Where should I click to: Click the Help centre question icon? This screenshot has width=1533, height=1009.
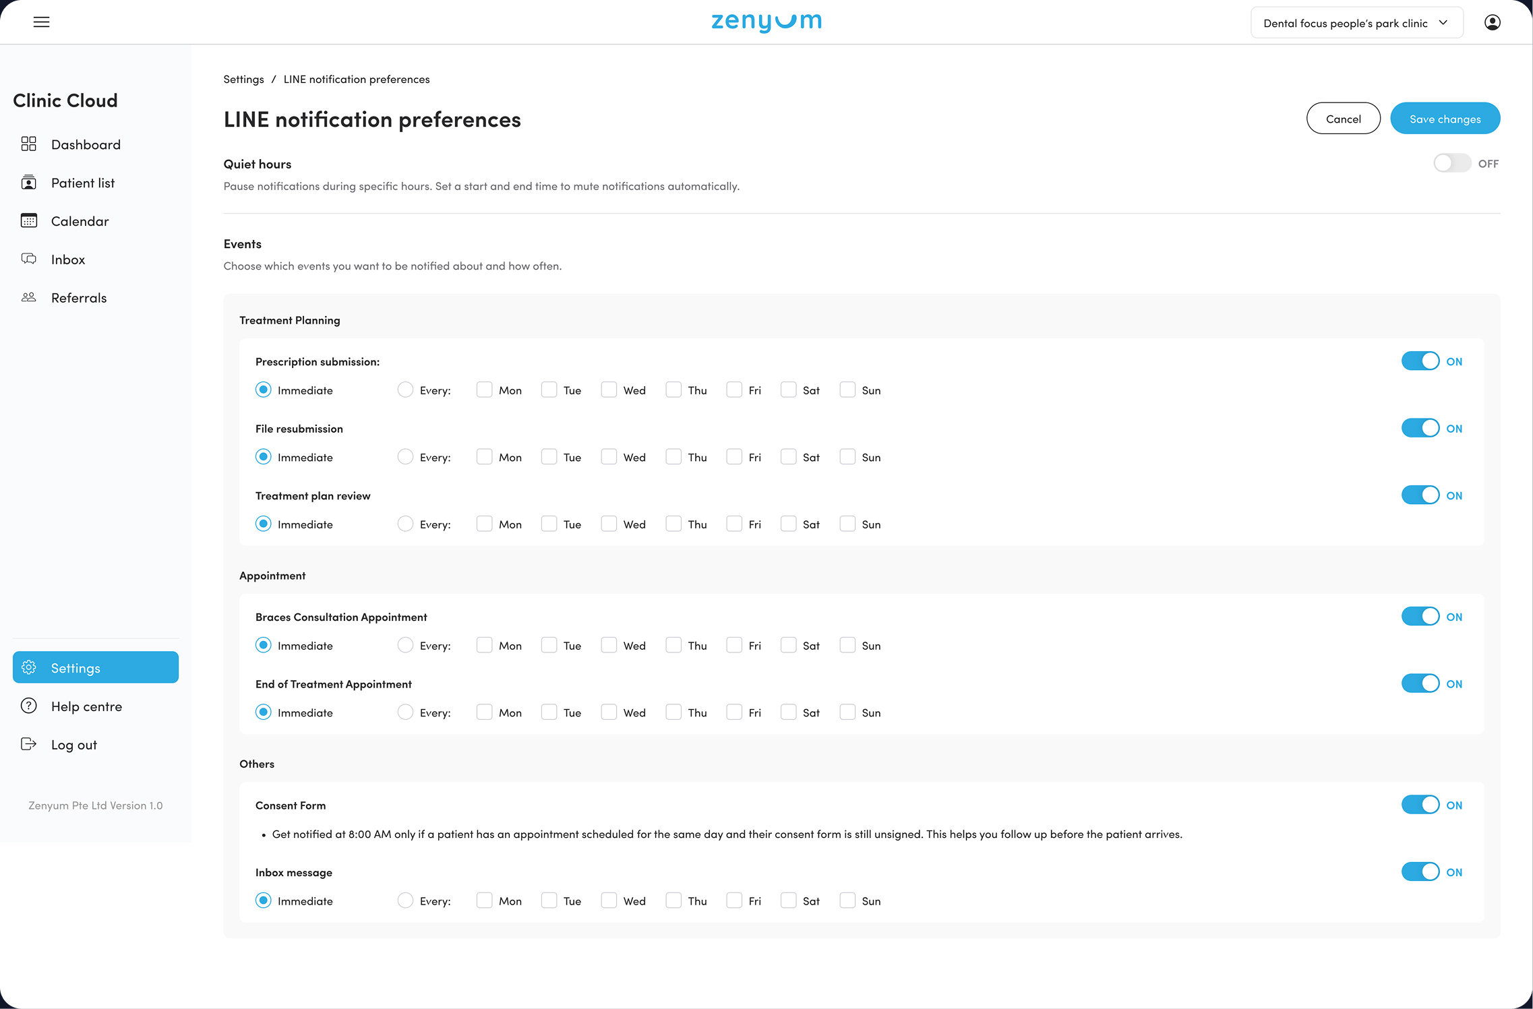[x=28, y=706]
